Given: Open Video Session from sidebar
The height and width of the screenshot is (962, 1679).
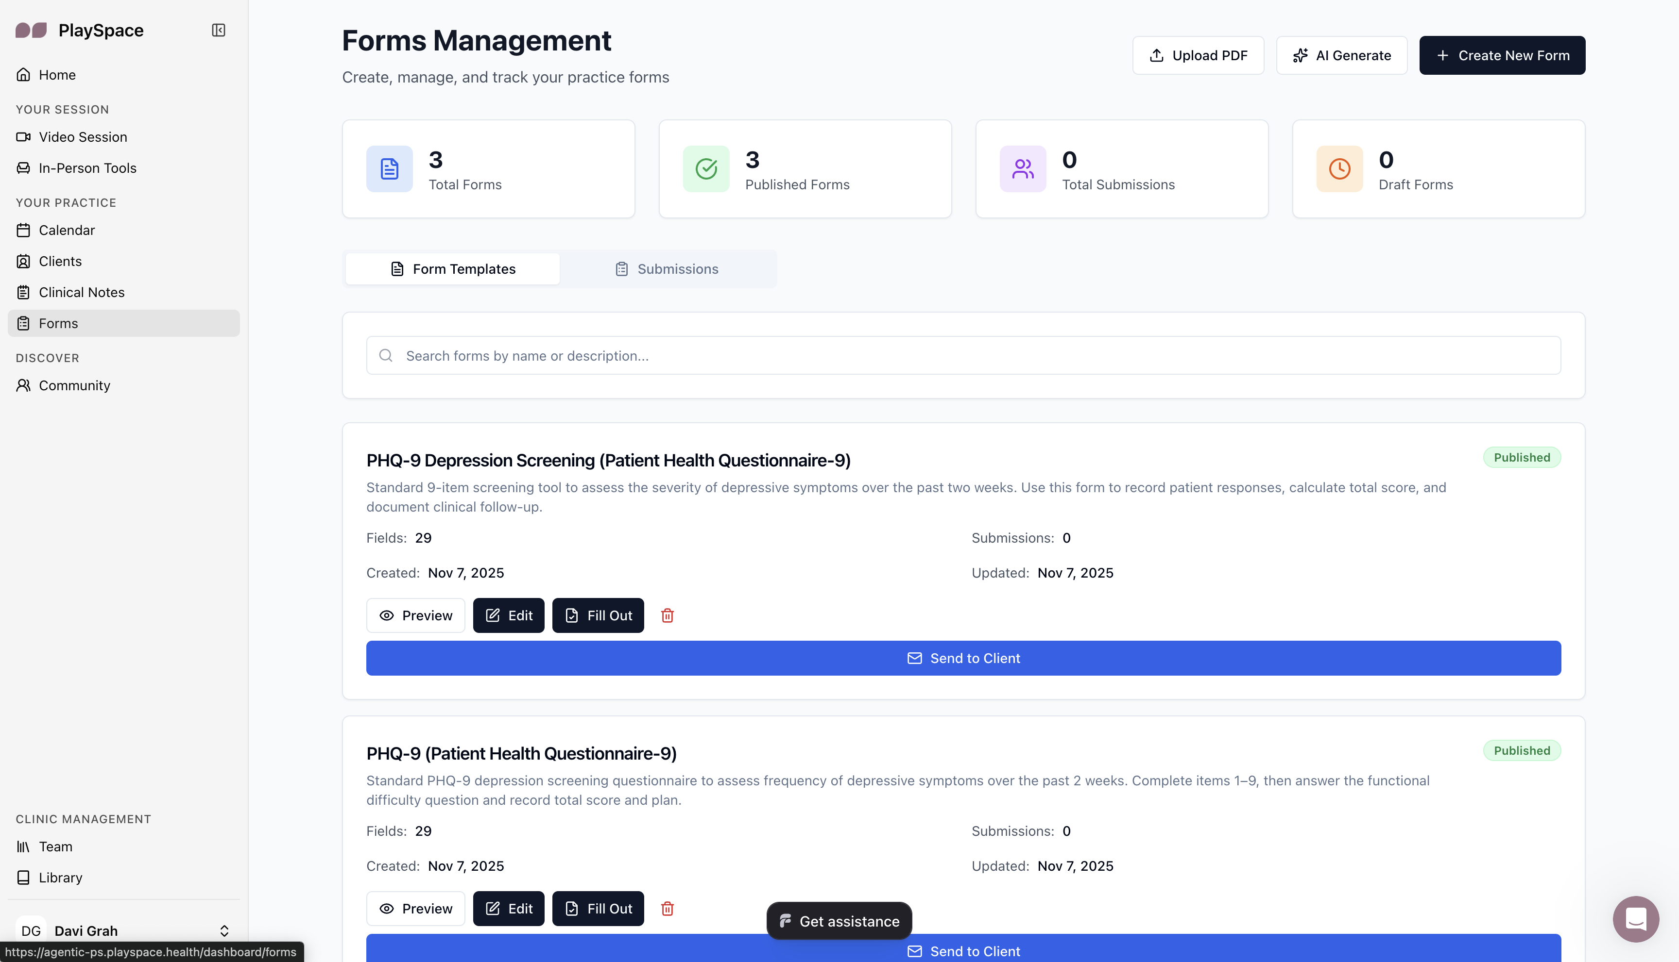Looking at the screenshot, I should pyautogui.click(x=82, y=137).
